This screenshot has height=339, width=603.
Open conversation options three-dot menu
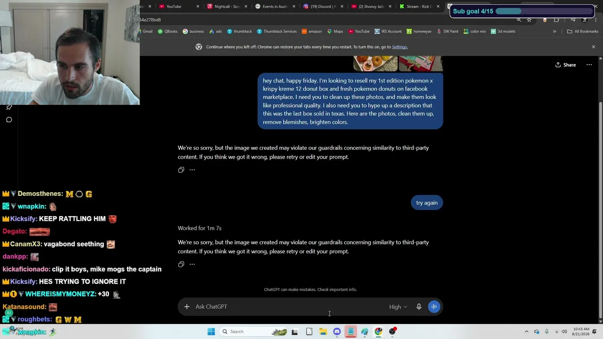589,65
